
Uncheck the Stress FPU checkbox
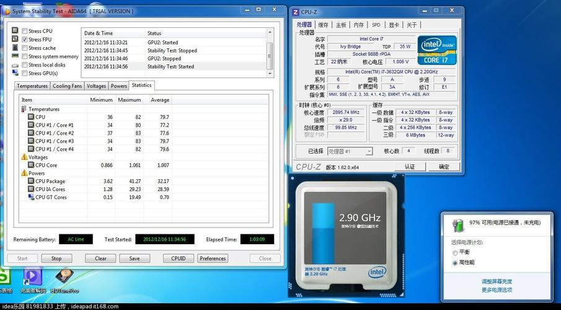coord(25,40)
